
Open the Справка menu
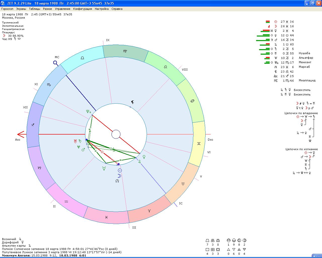(x=117, y=9)
